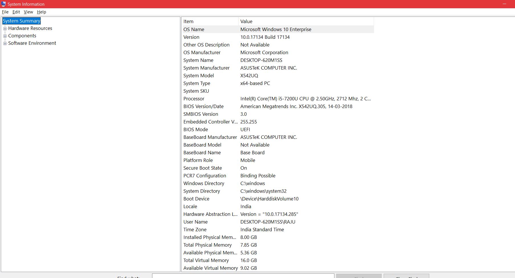The width and height of the screenshot is (515, 278).
Task: Click the C:\windows\system32 value
Action: 263,191
